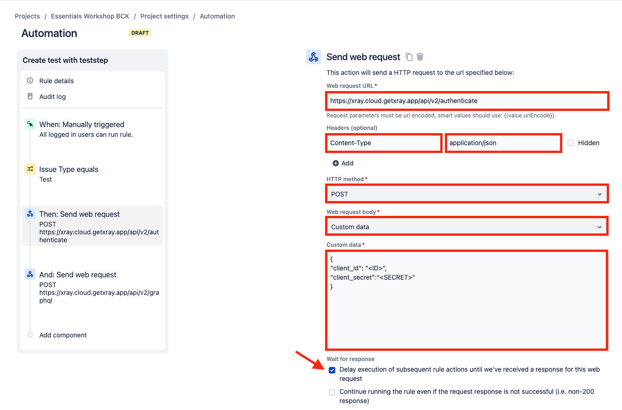Enable Continue running the rule on failure
Screen dimensions: 622x410
[x=332, y=392]
